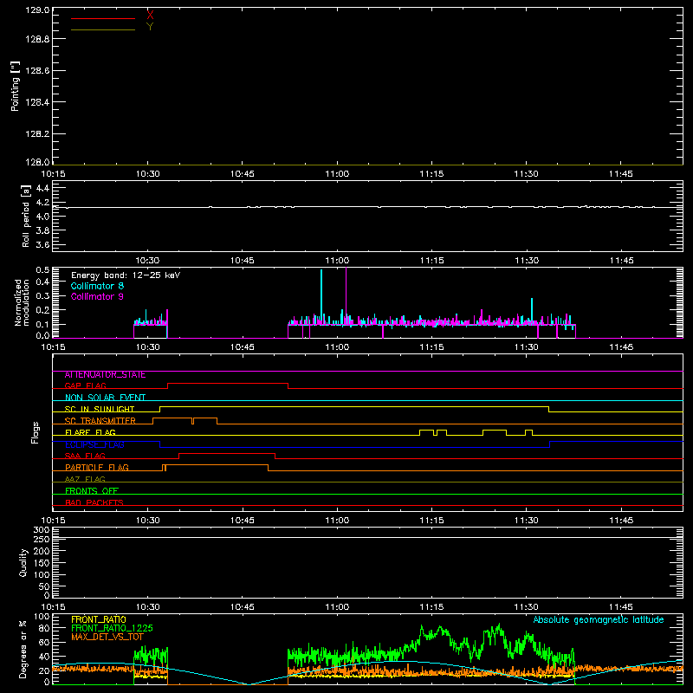
Task: Click the raised GAP_FLAG segment
Action: 228,384
